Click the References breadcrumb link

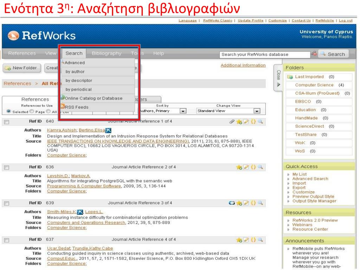[18, 84]
